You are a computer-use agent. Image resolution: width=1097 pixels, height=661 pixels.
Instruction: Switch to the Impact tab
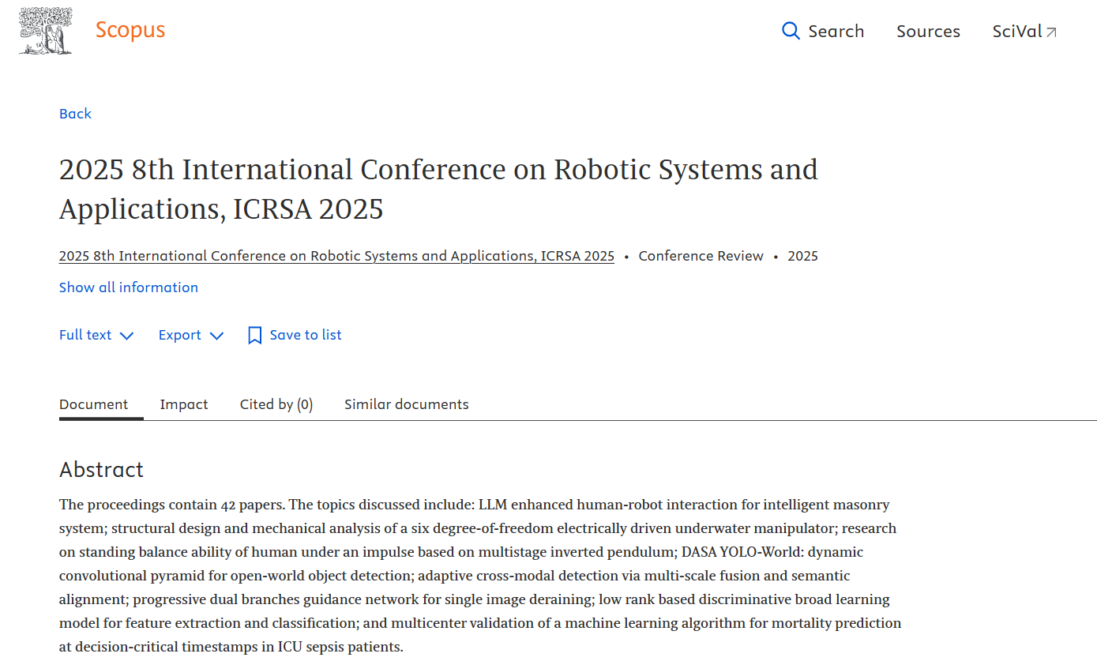pos(184,404)
